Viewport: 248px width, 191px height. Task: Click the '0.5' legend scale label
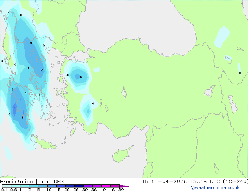13,189
